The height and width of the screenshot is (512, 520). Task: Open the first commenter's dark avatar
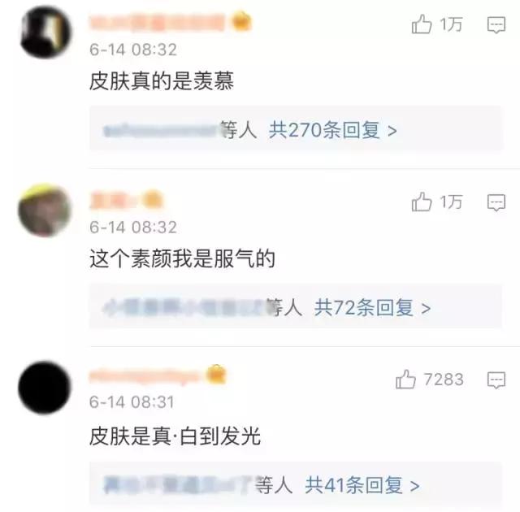[x=45, y=33]
